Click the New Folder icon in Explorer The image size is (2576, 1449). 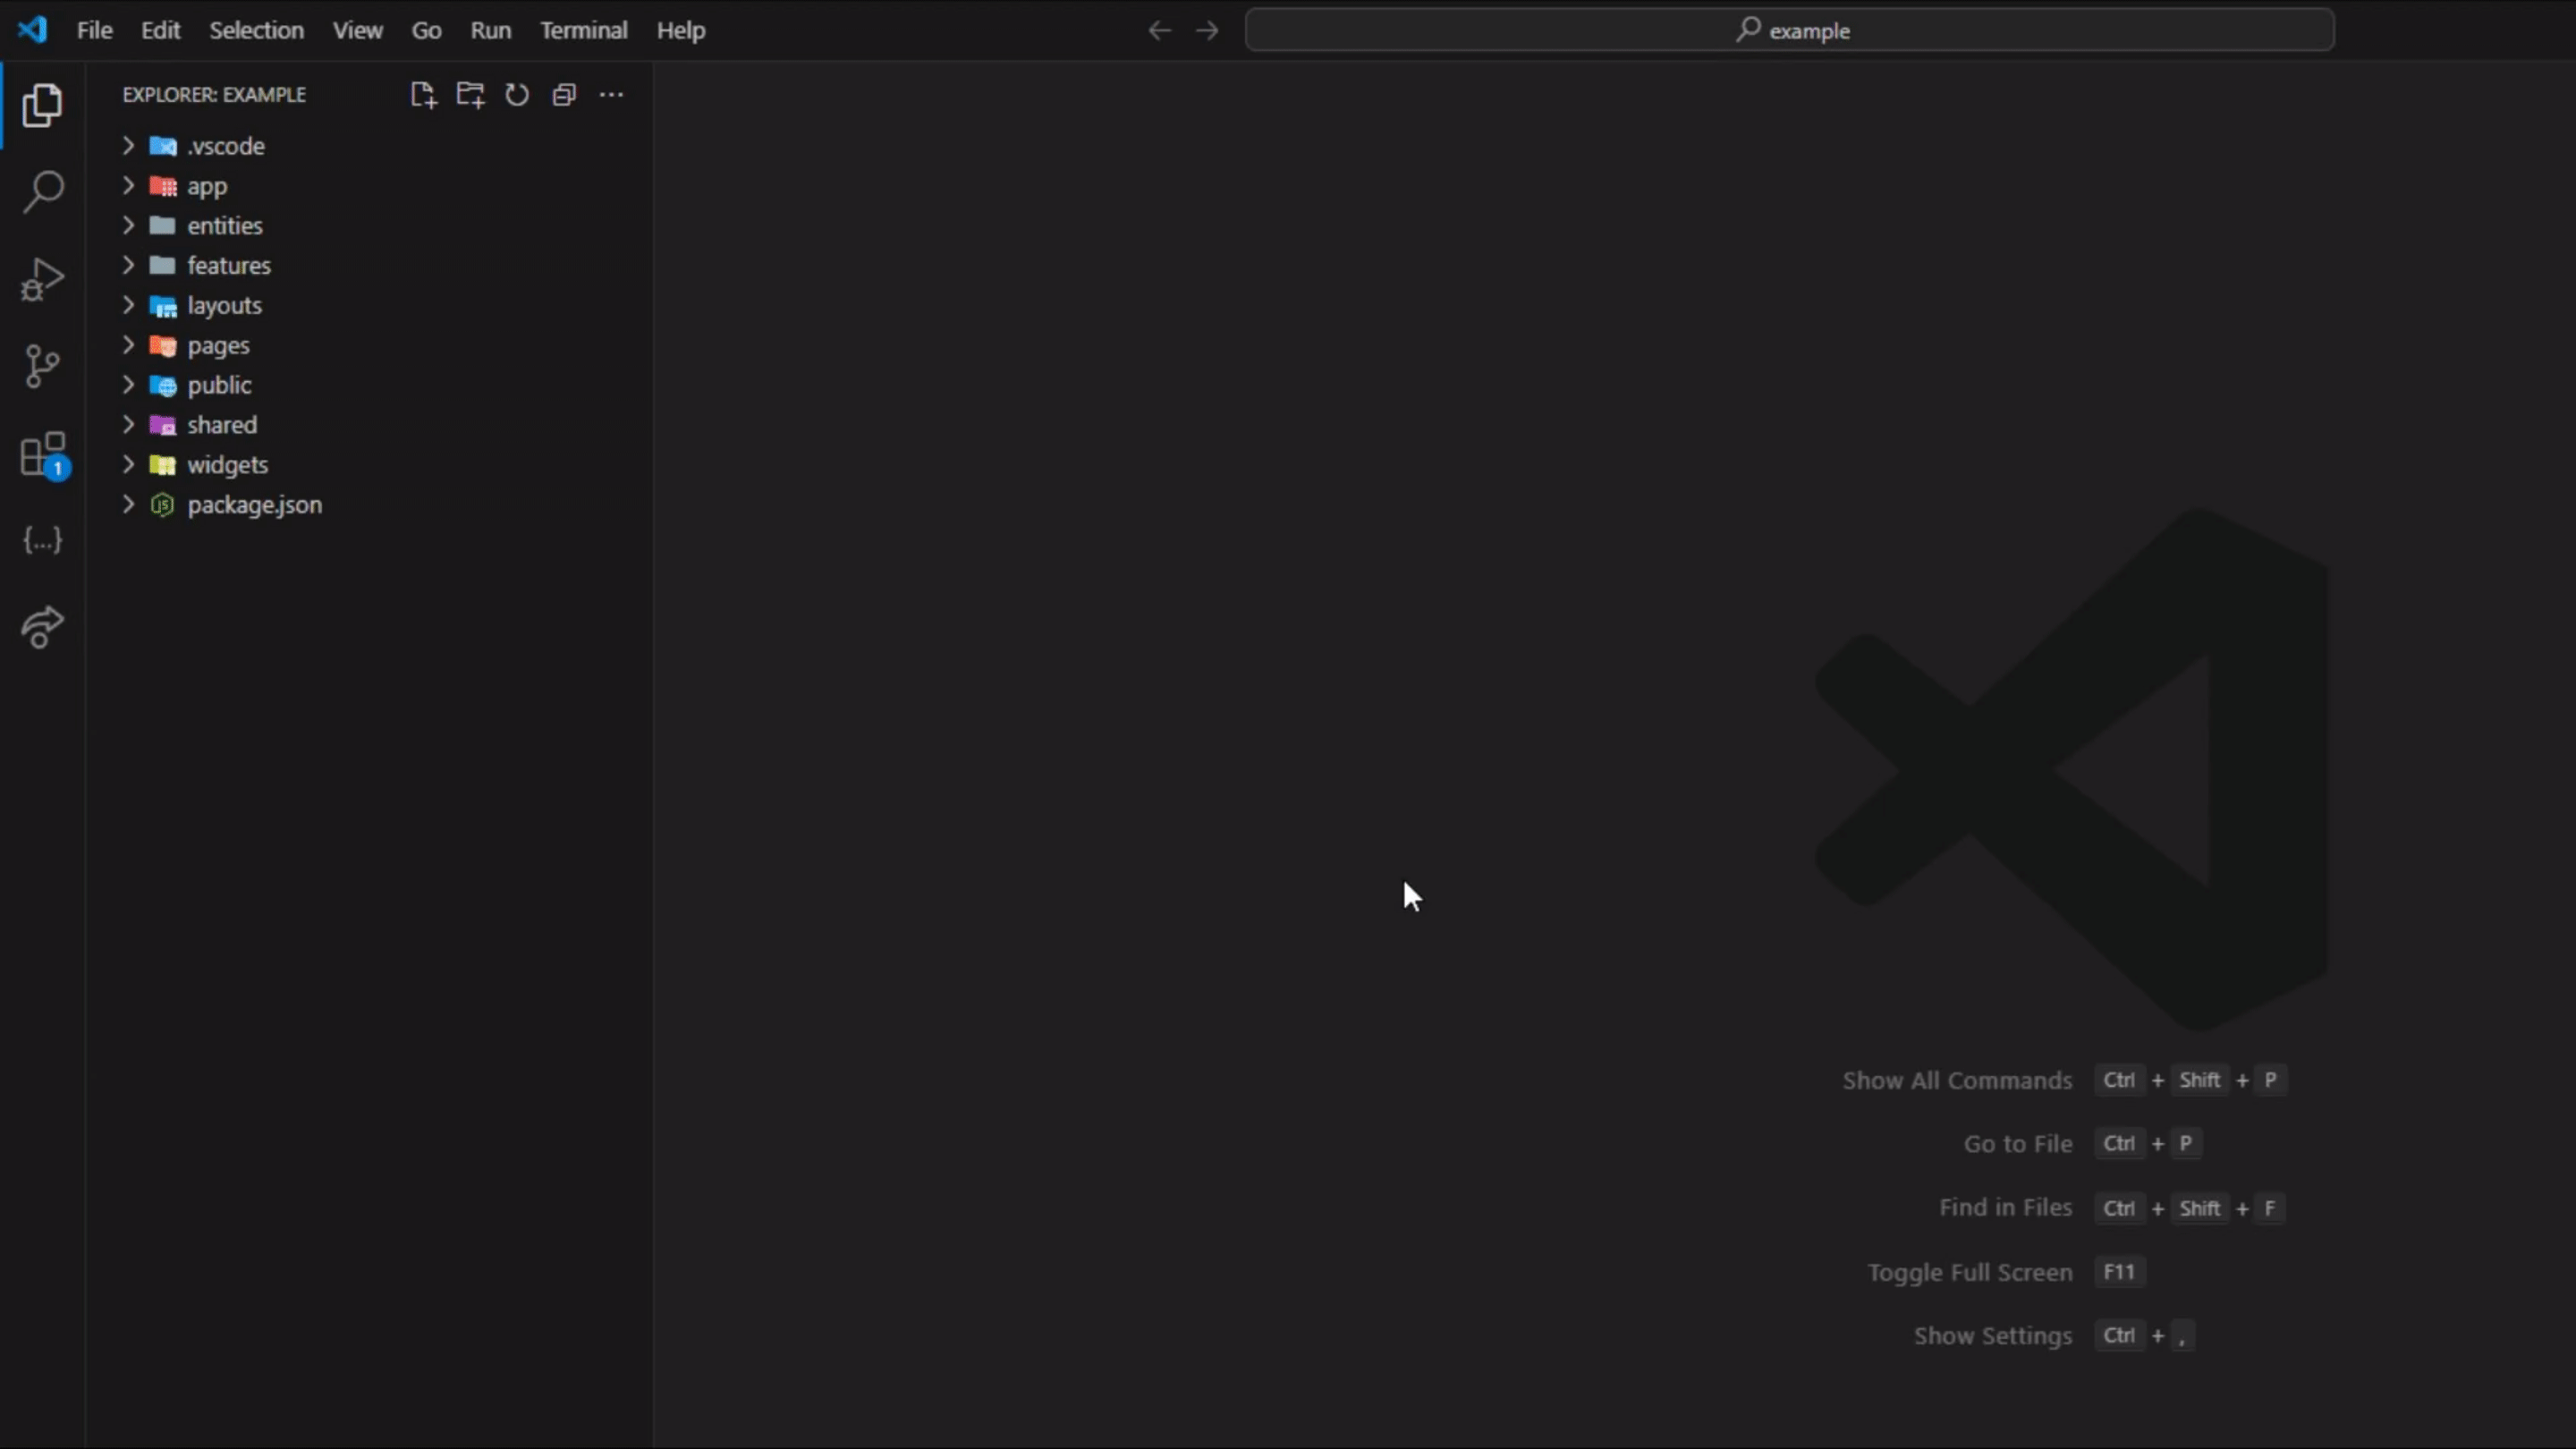pyautogui.click(x=470, y=95)
